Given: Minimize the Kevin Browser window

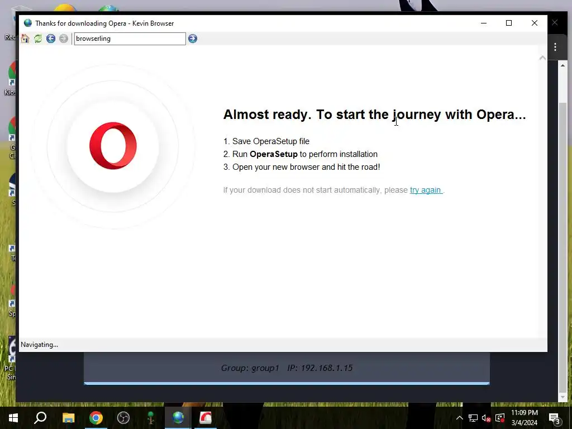Looking at the screenshot, I should pyautogui.click(x=484, y=23).
